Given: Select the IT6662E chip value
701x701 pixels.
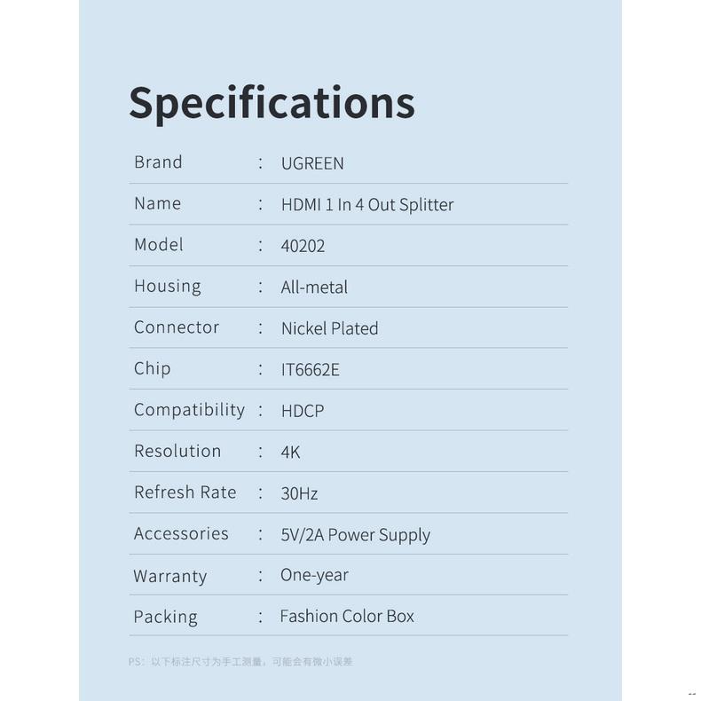Looking at the screenshot, I should pos(310,370).
